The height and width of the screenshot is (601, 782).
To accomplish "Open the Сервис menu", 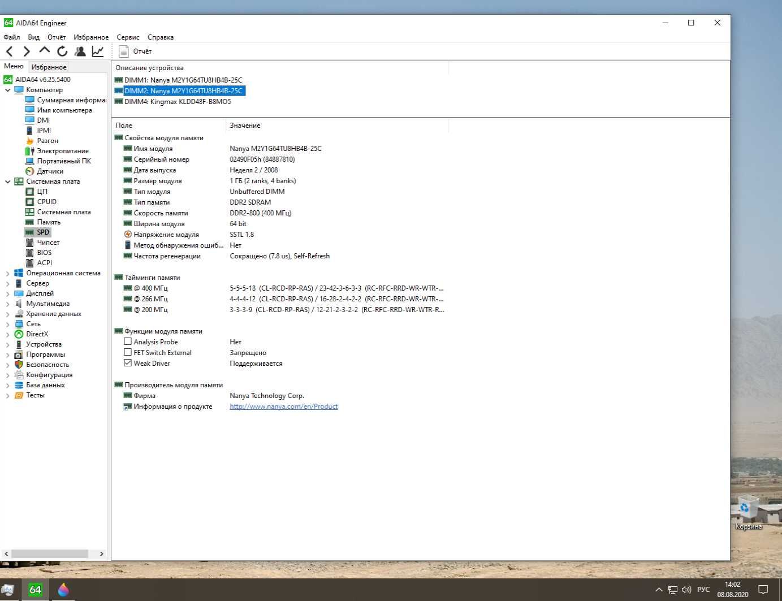I will [x=128, y=37].
